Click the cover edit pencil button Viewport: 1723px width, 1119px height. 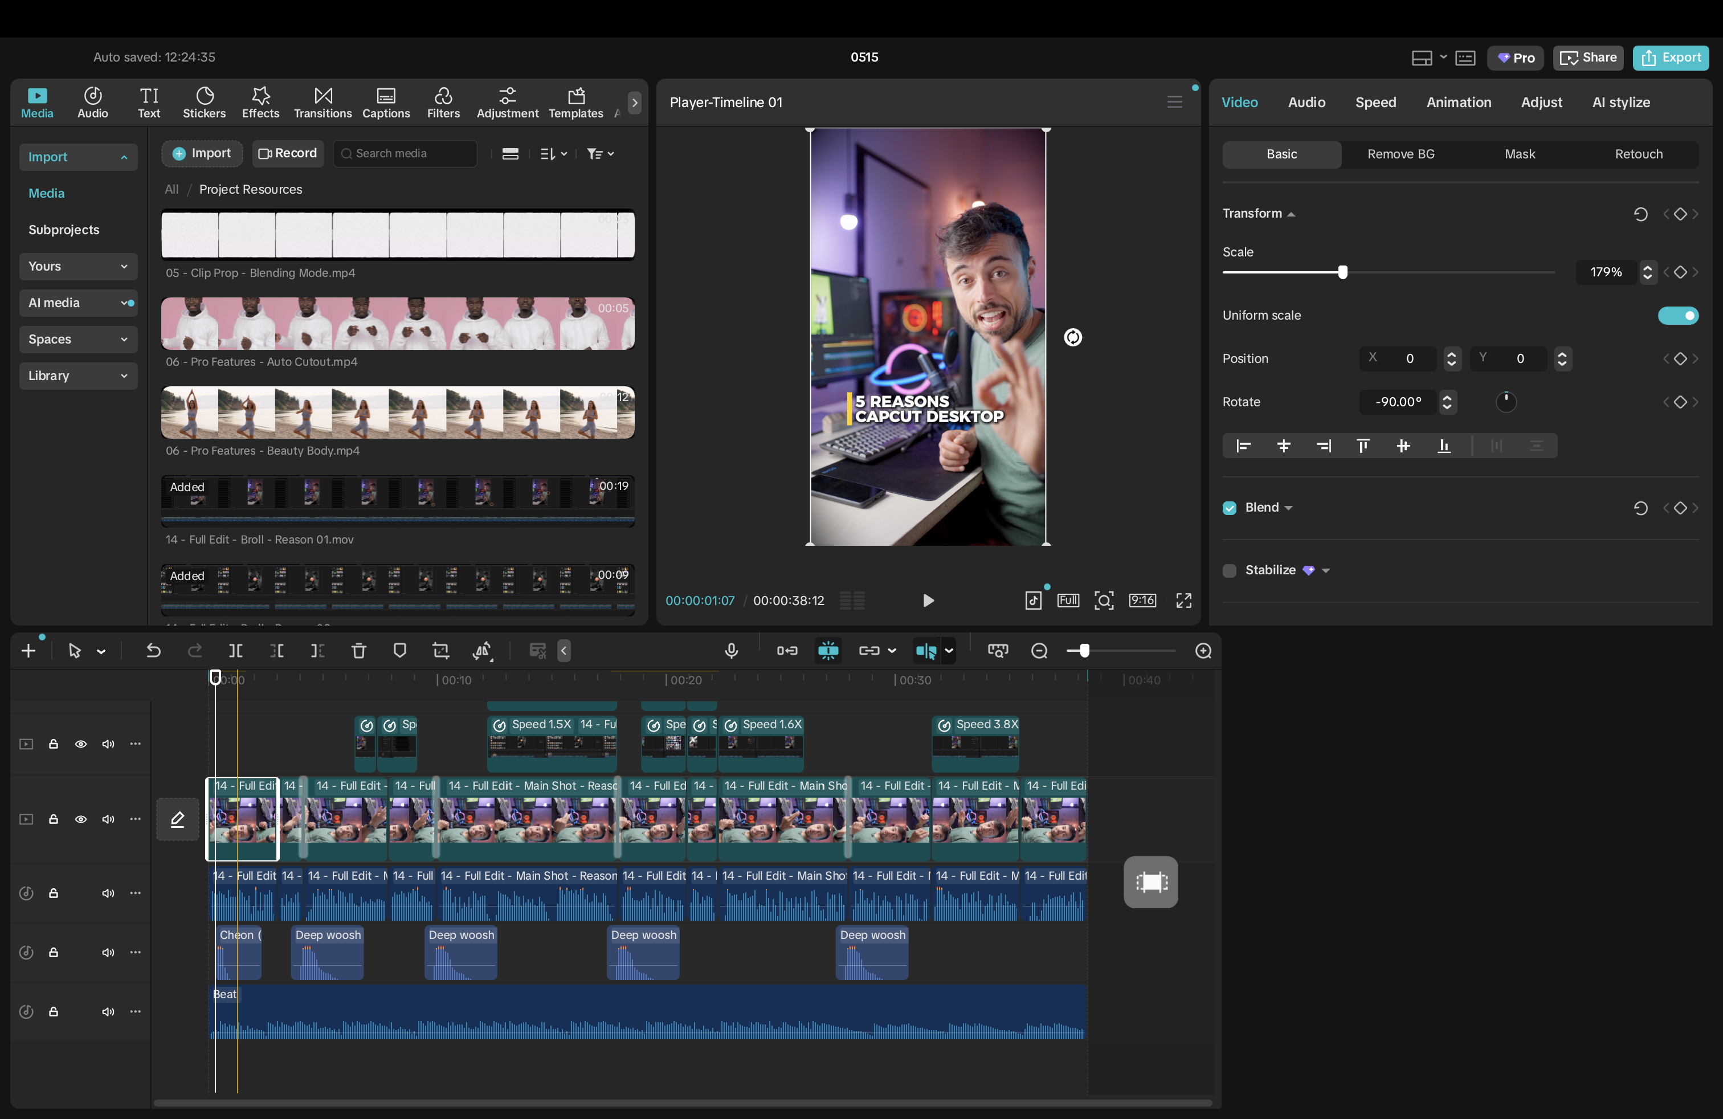coord(177,819)
